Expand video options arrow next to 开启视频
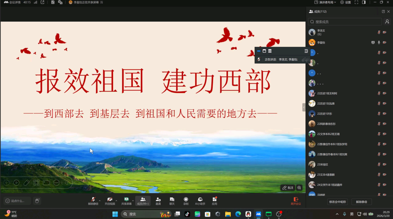The width and height of the screenshot is (393, 219). (x=116, y=200)
